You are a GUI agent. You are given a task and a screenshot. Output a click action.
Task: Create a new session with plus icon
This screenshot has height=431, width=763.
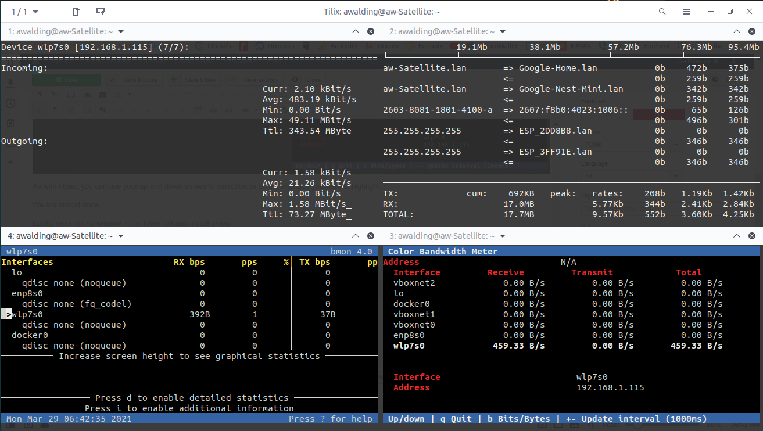click(x=53, y=12)
